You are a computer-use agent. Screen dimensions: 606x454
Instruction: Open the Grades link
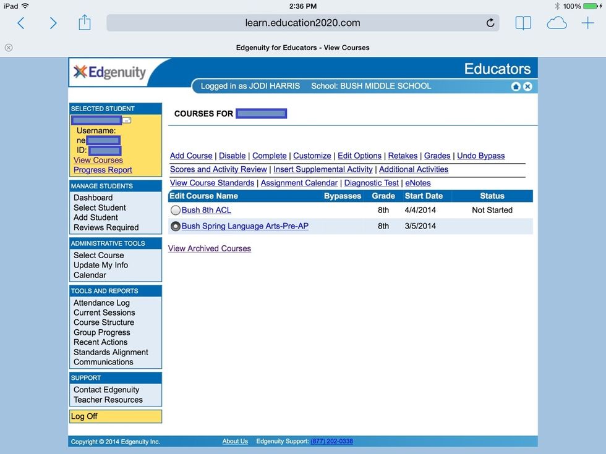click(437, 156)
